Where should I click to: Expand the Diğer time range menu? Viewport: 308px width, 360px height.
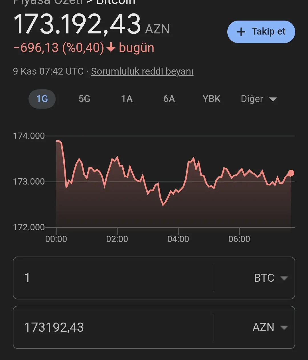click(x=259, y=99)
